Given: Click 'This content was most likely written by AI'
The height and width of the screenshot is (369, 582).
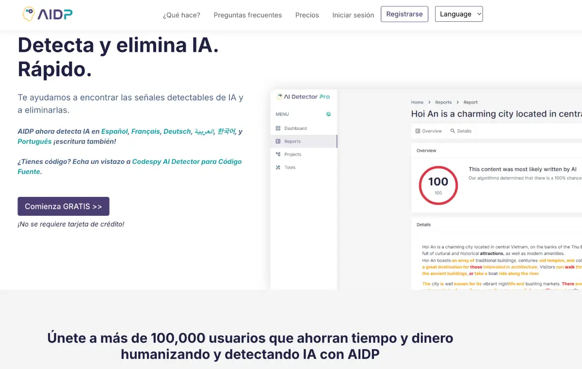Looking at the screenshot, I should click(522, 169).
